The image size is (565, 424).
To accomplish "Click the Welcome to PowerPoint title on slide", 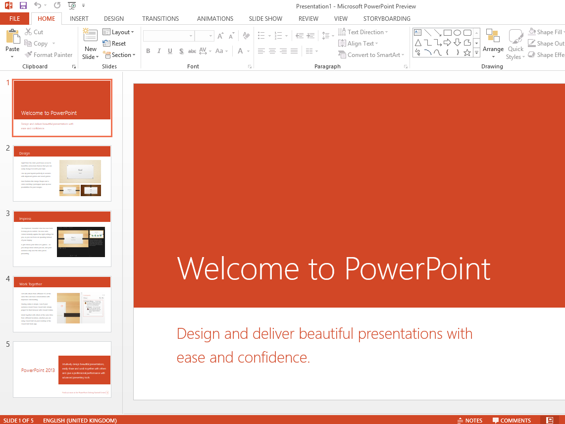I will click(x=334, y=268).
